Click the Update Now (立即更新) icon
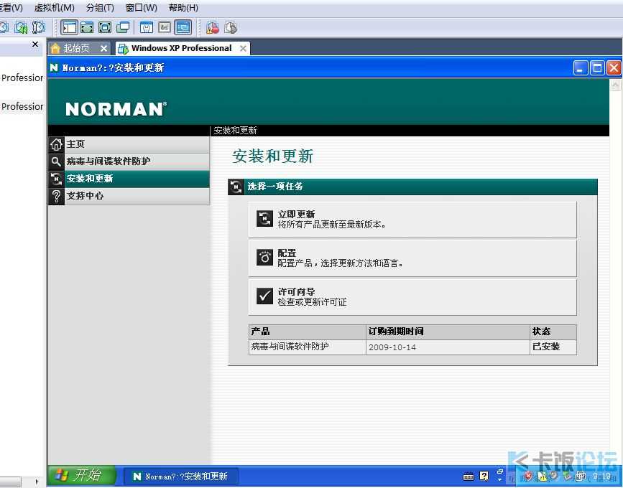623x488 pixels. 264,219
